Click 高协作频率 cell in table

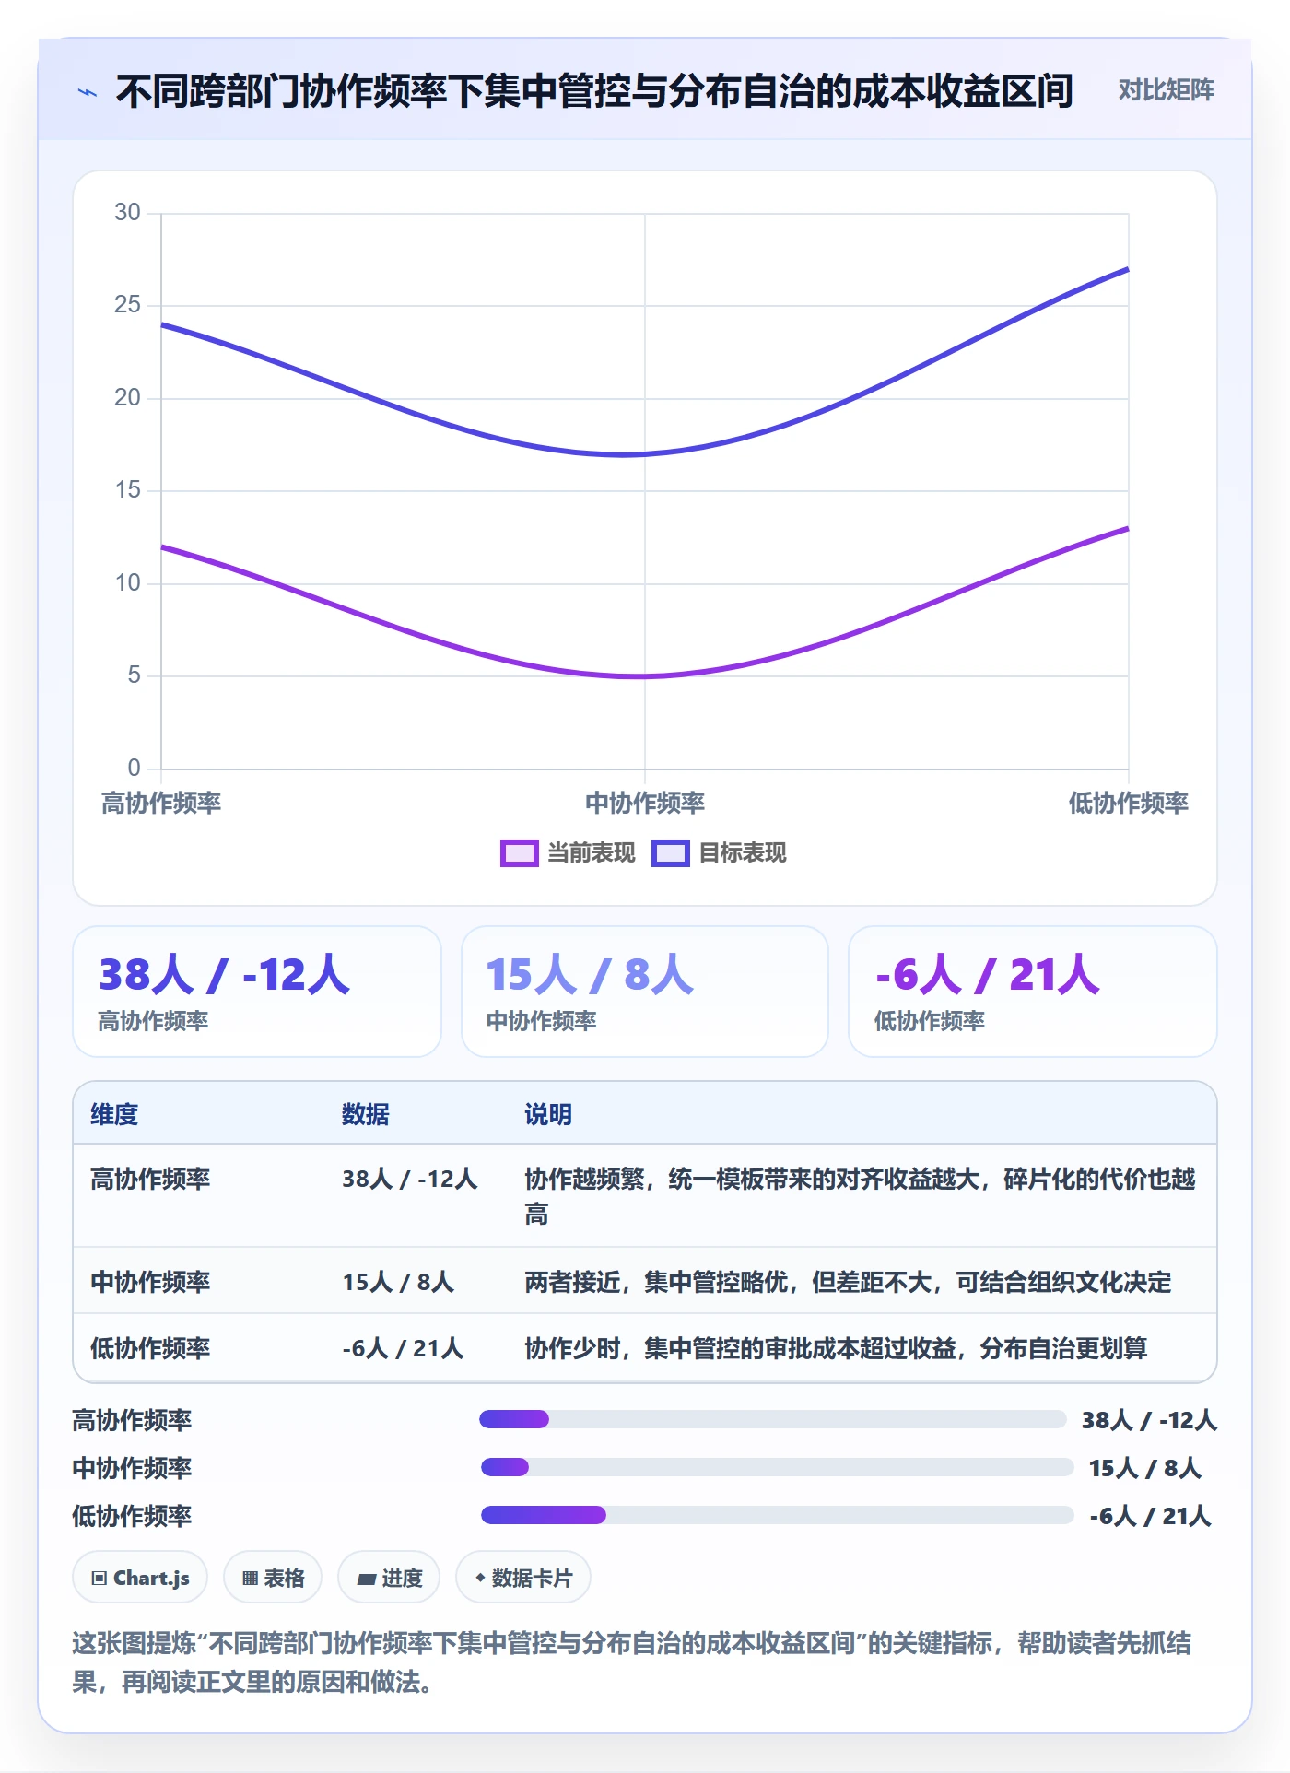(150, 1179)
